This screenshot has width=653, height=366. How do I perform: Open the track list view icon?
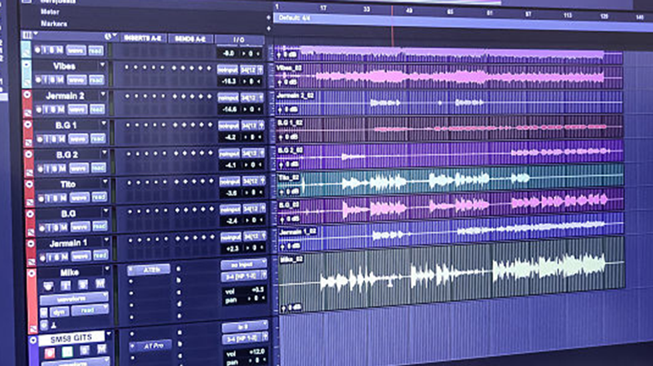pyautogui.click(x=27, y=35)
